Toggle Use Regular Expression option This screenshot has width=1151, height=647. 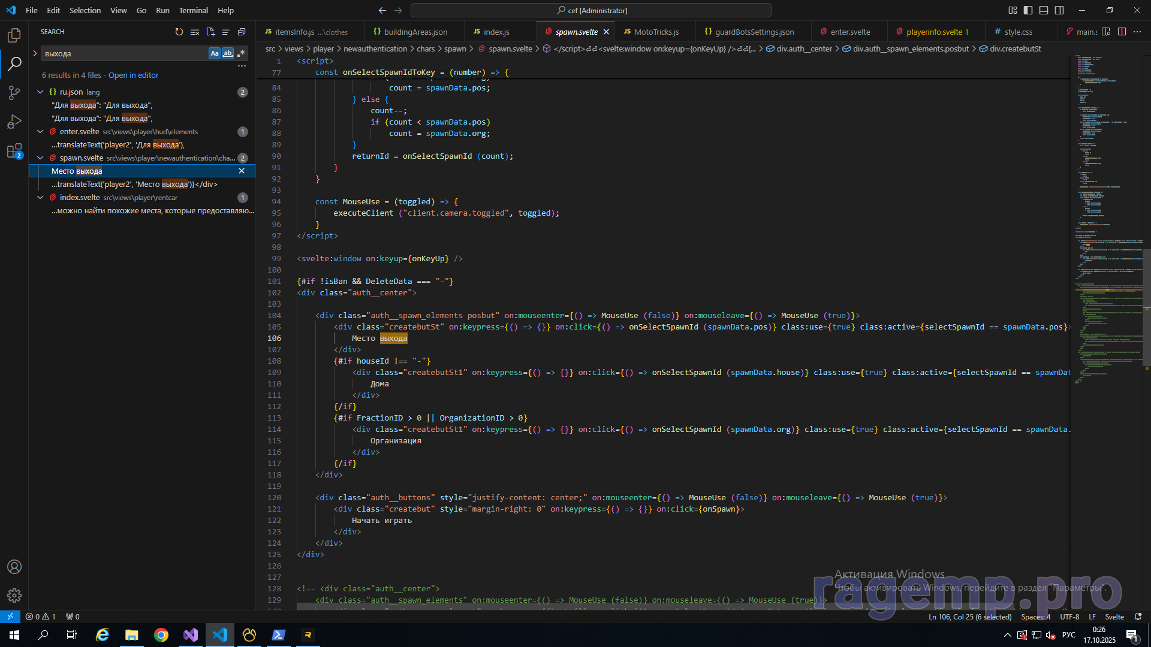tap(241, 53)
